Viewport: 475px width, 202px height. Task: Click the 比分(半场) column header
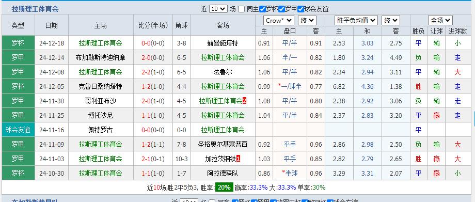[153, 25]
